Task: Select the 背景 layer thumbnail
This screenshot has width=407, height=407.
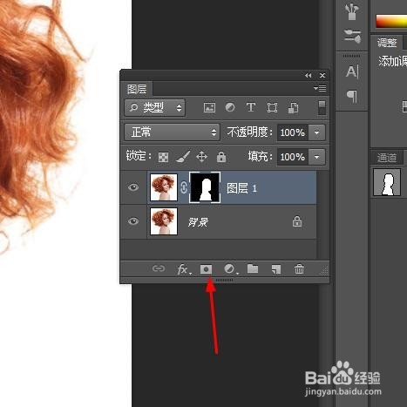Action: pos(164,221)
